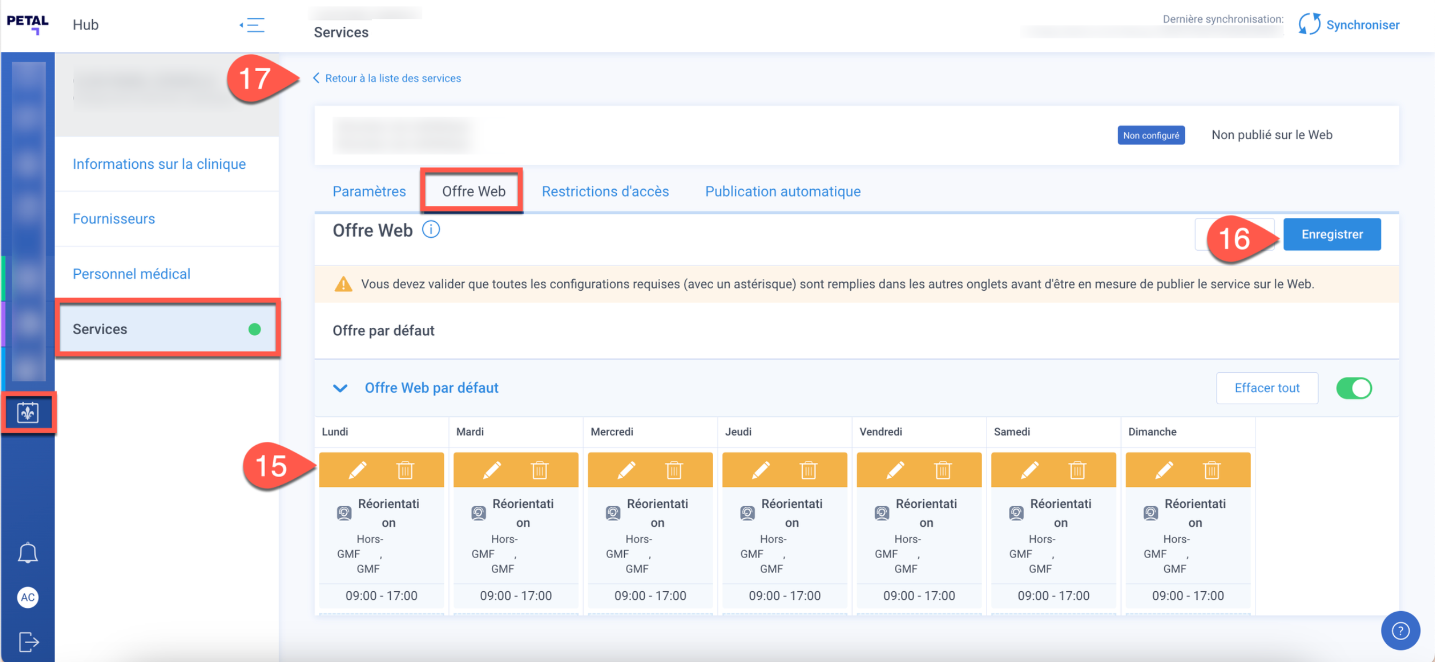1435x662 pixels.
Task: Toggle off Offre Web par défaut
Action: (1354, 388)
